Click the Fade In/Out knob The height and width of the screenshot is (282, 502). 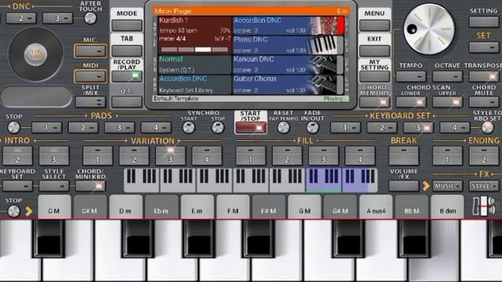pos(312,128)
